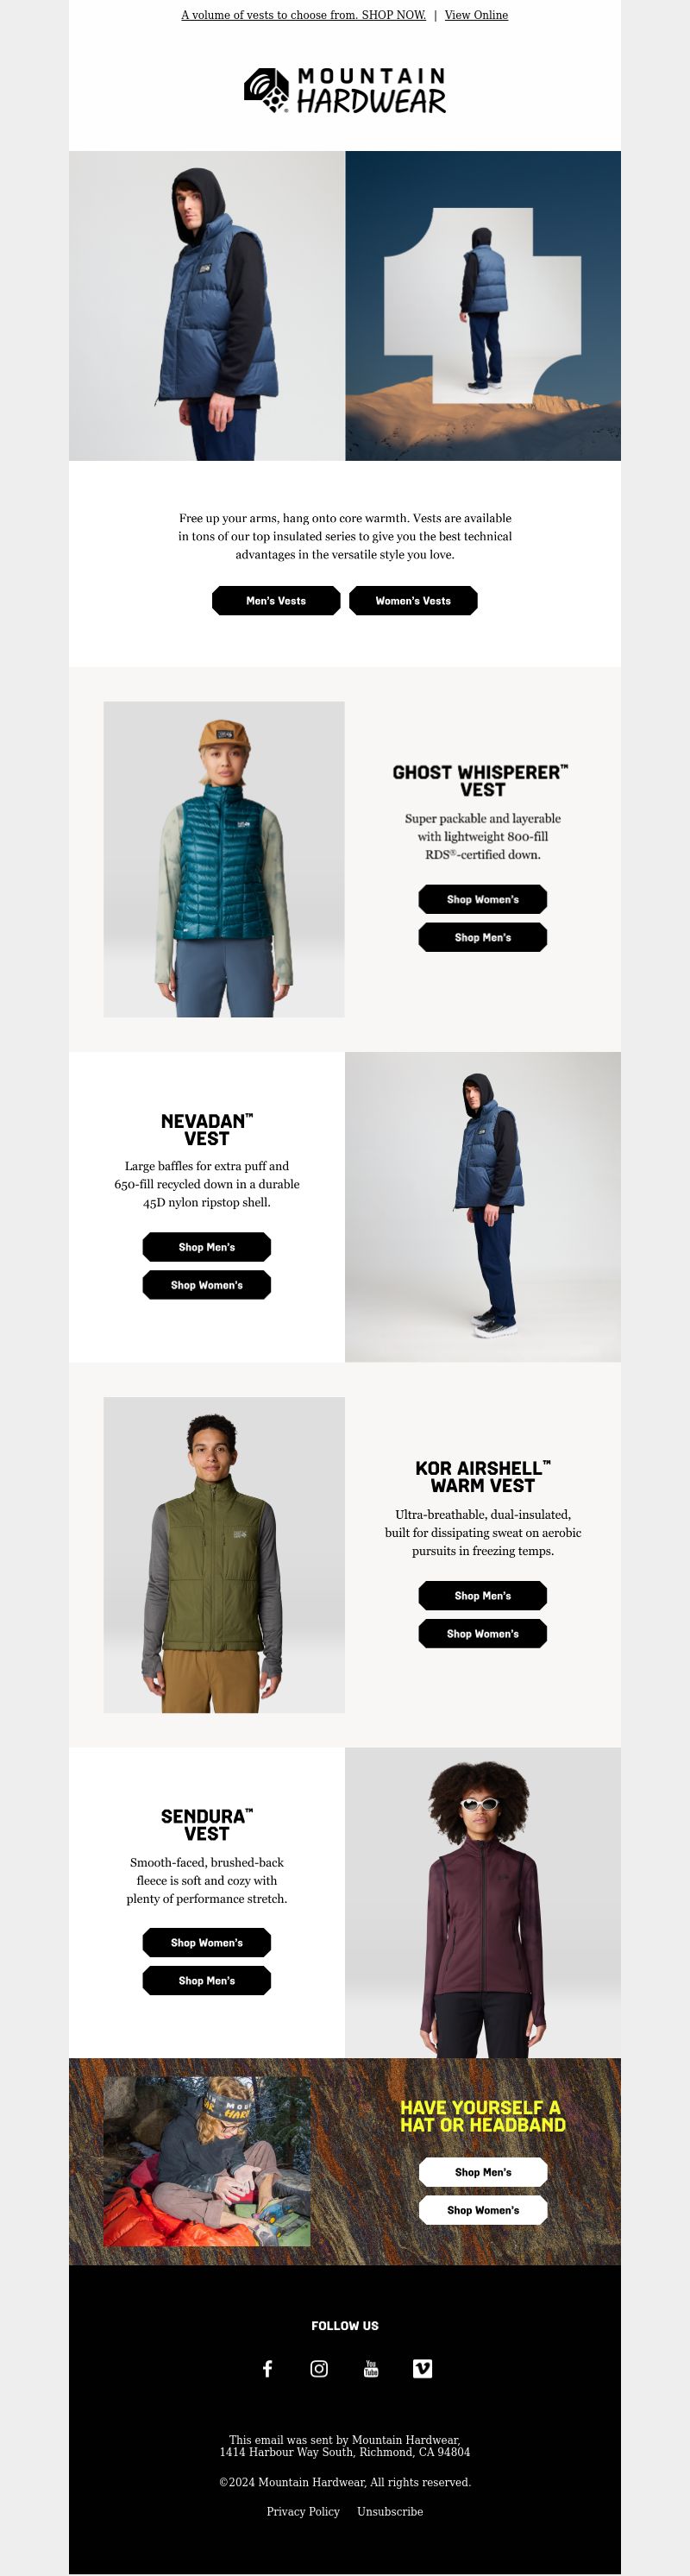
Task: Open the YouTube icon link
Action: point(371,2368)
